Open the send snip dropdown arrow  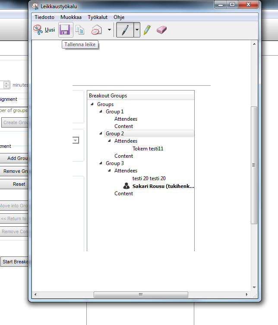[109, 30]
